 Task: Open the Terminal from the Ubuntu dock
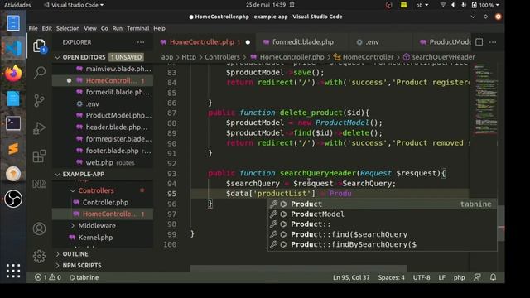13,123
